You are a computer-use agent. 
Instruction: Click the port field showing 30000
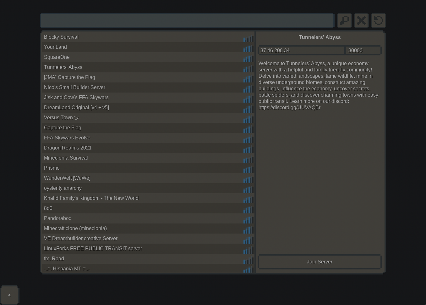click(x=363, y=50)
